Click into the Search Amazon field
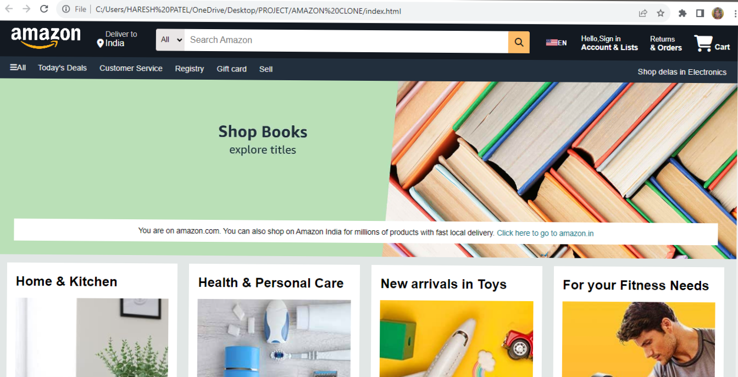Screen dimensions: 738x377 [346, 41]
